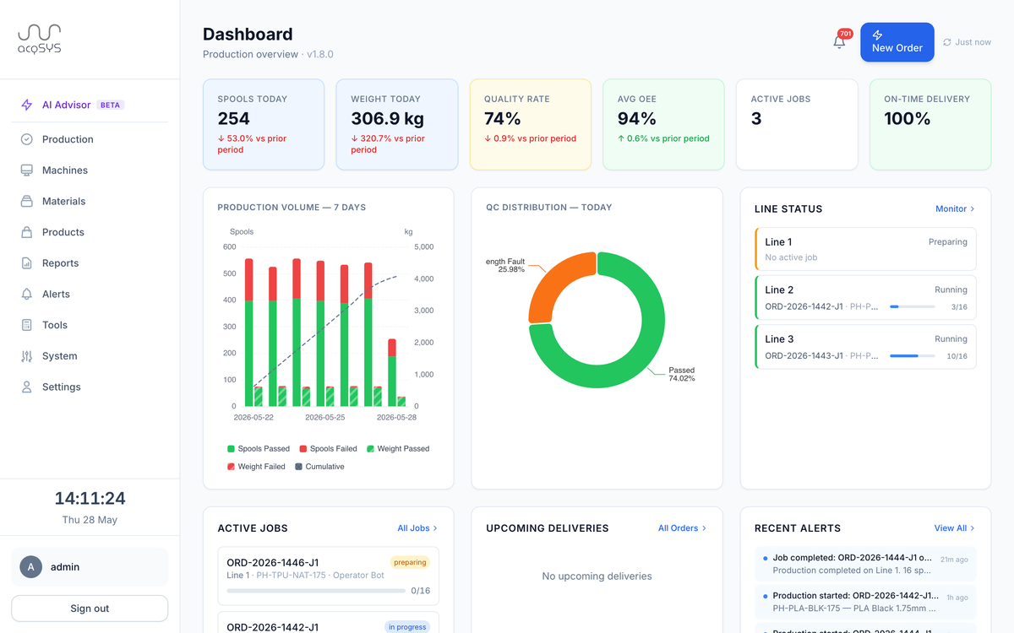
Task: Open All Orders link in Upcoming Deliveries
Action: pyautogui.click(x=682, y=528)
